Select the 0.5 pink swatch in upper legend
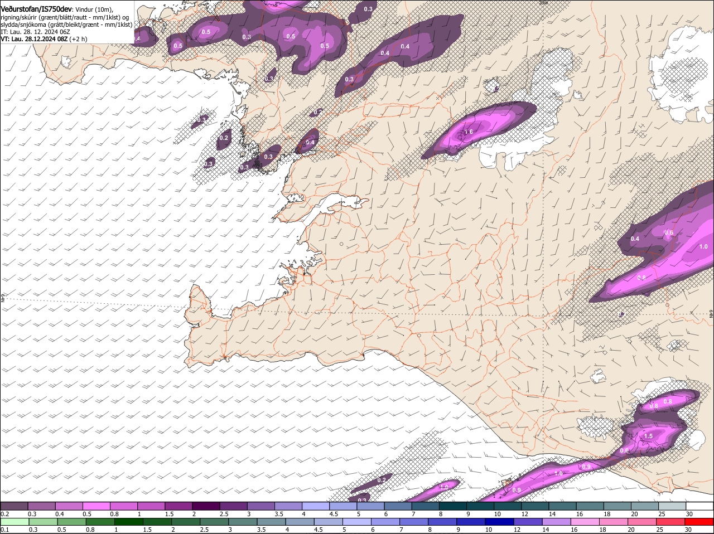714x534 pixels. tap(96, 506)
